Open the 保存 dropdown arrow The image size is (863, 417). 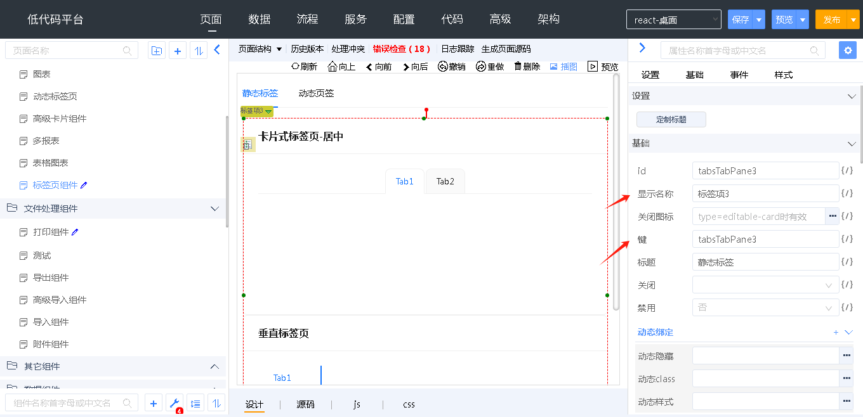(759, 20)
